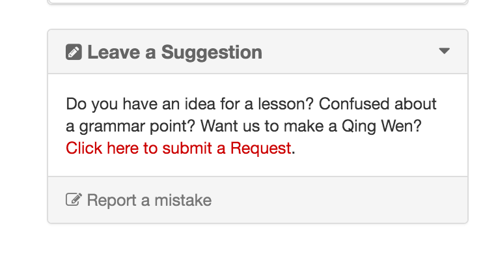496x267 pixels.
Task: Click the pencil icon beside Leave a Suggestion
Action: pos(74,52)
